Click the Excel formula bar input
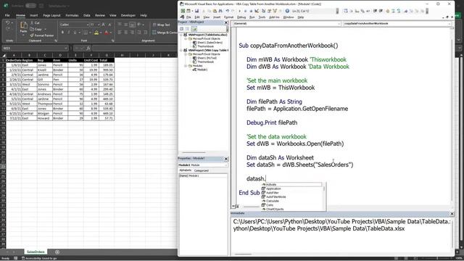 [135, 48]
